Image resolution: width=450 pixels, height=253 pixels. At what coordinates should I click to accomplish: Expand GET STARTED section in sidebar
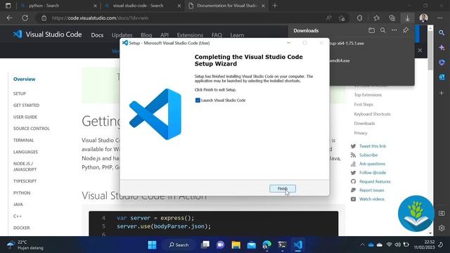(x=27, y=105)
